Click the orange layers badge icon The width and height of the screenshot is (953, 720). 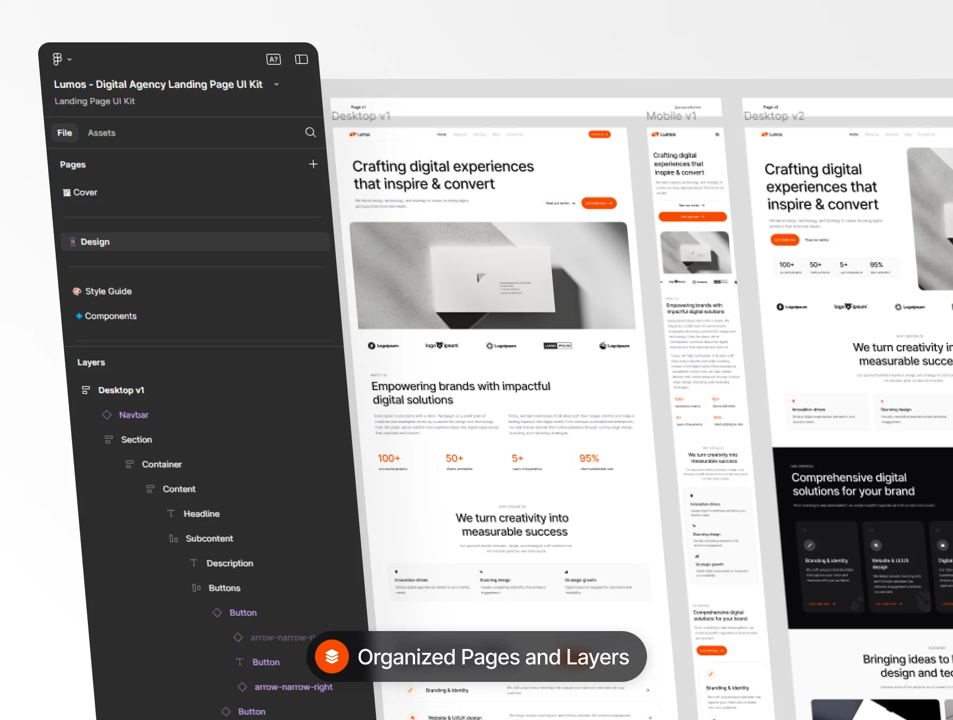coord(332,656)
